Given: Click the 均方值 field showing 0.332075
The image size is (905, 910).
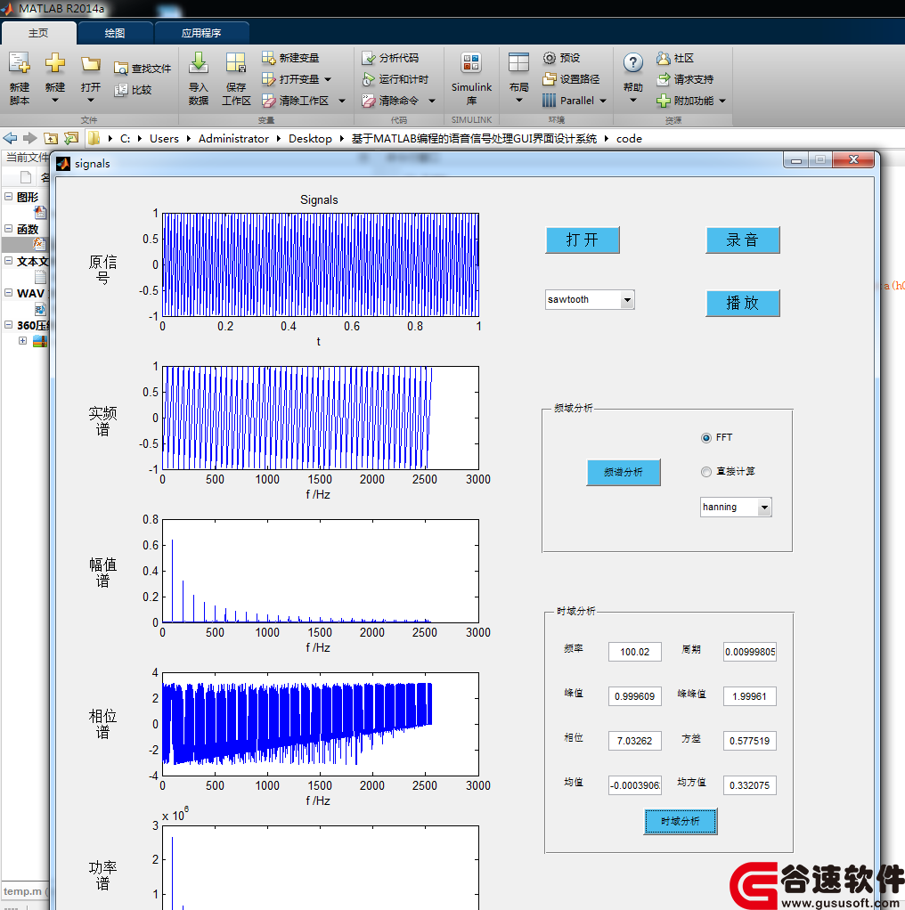Looking at the screenshot, I should coord(749,785).
